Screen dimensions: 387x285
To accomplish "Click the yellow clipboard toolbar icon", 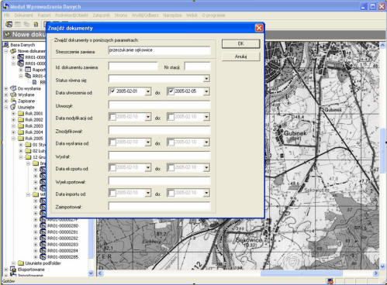I will tap(36, 24).
